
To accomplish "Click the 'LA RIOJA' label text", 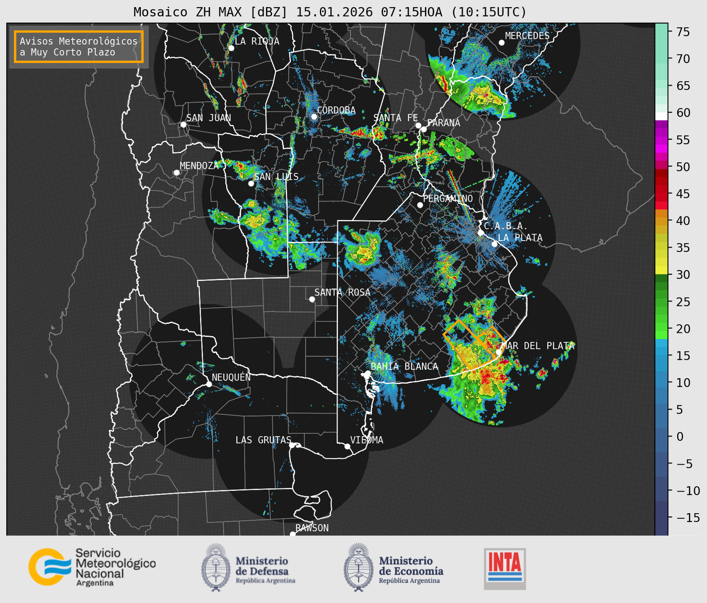I will click(x=257, y=41).
